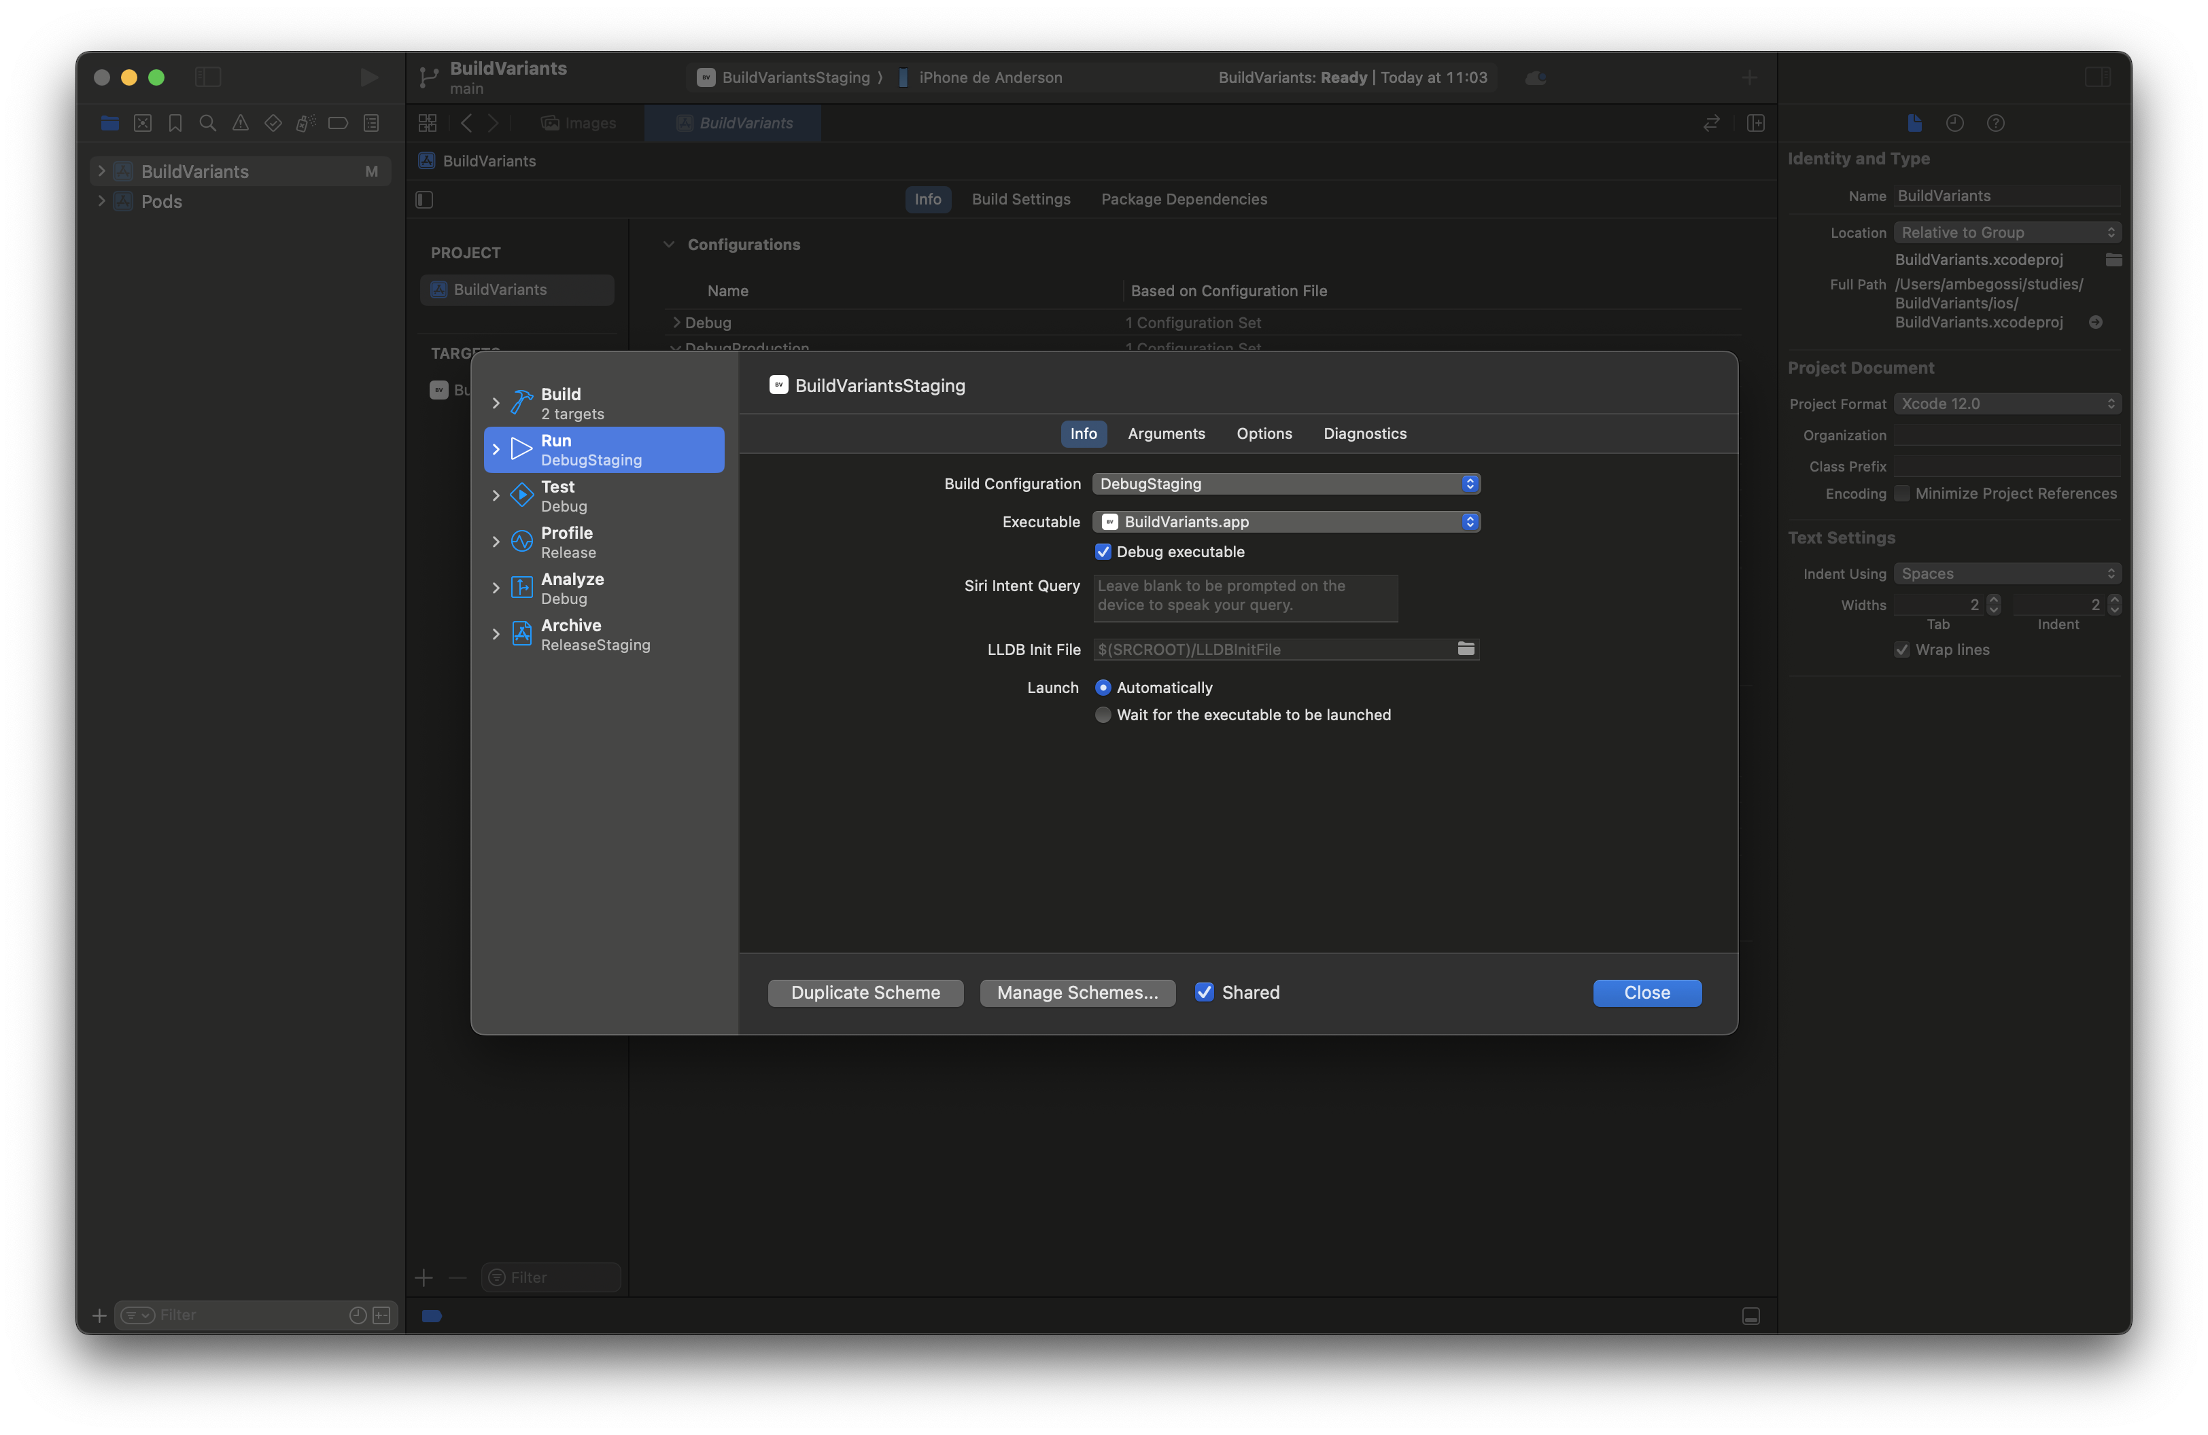Click the Manage Schemes button
This screenshot has height=1435, width=2208.
click(1077, 992)
